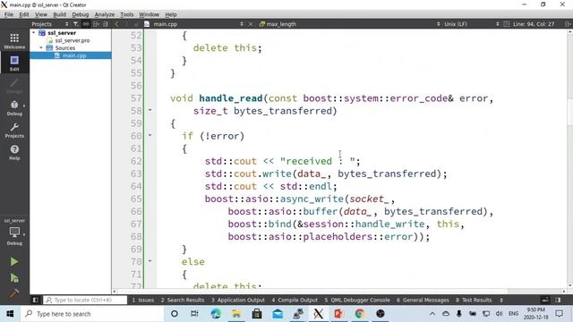Fold else block at line 70
Viewport: 573px width, 322px height.
pyautogui.click(x=150, y=261)
